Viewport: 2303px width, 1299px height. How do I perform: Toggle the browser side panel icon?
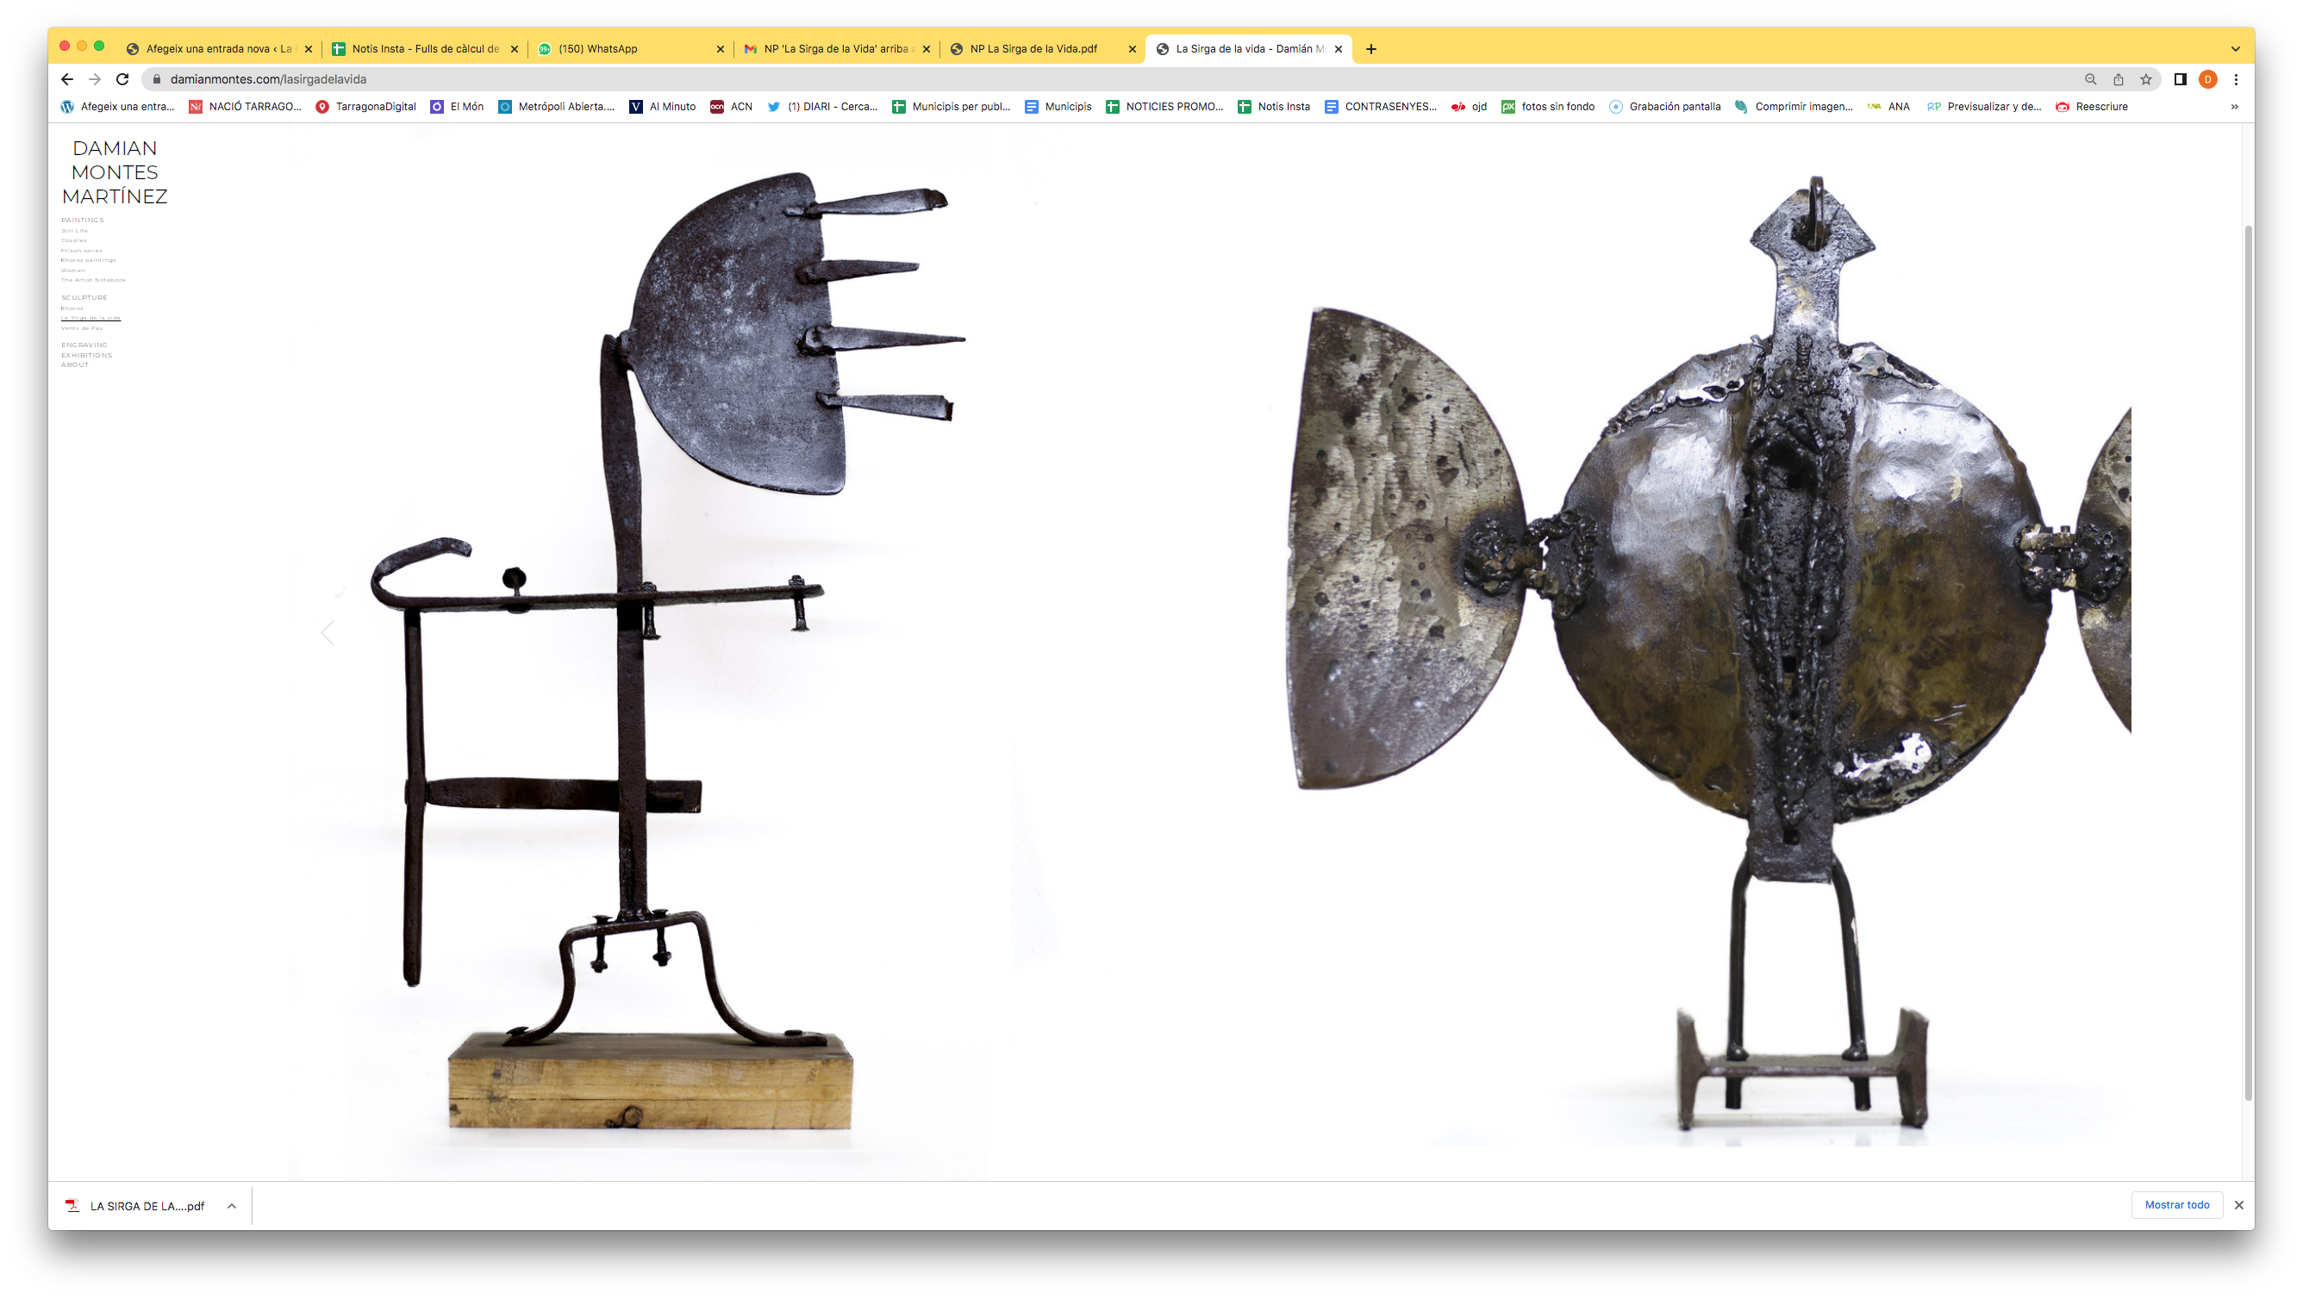coord(2180,79)
